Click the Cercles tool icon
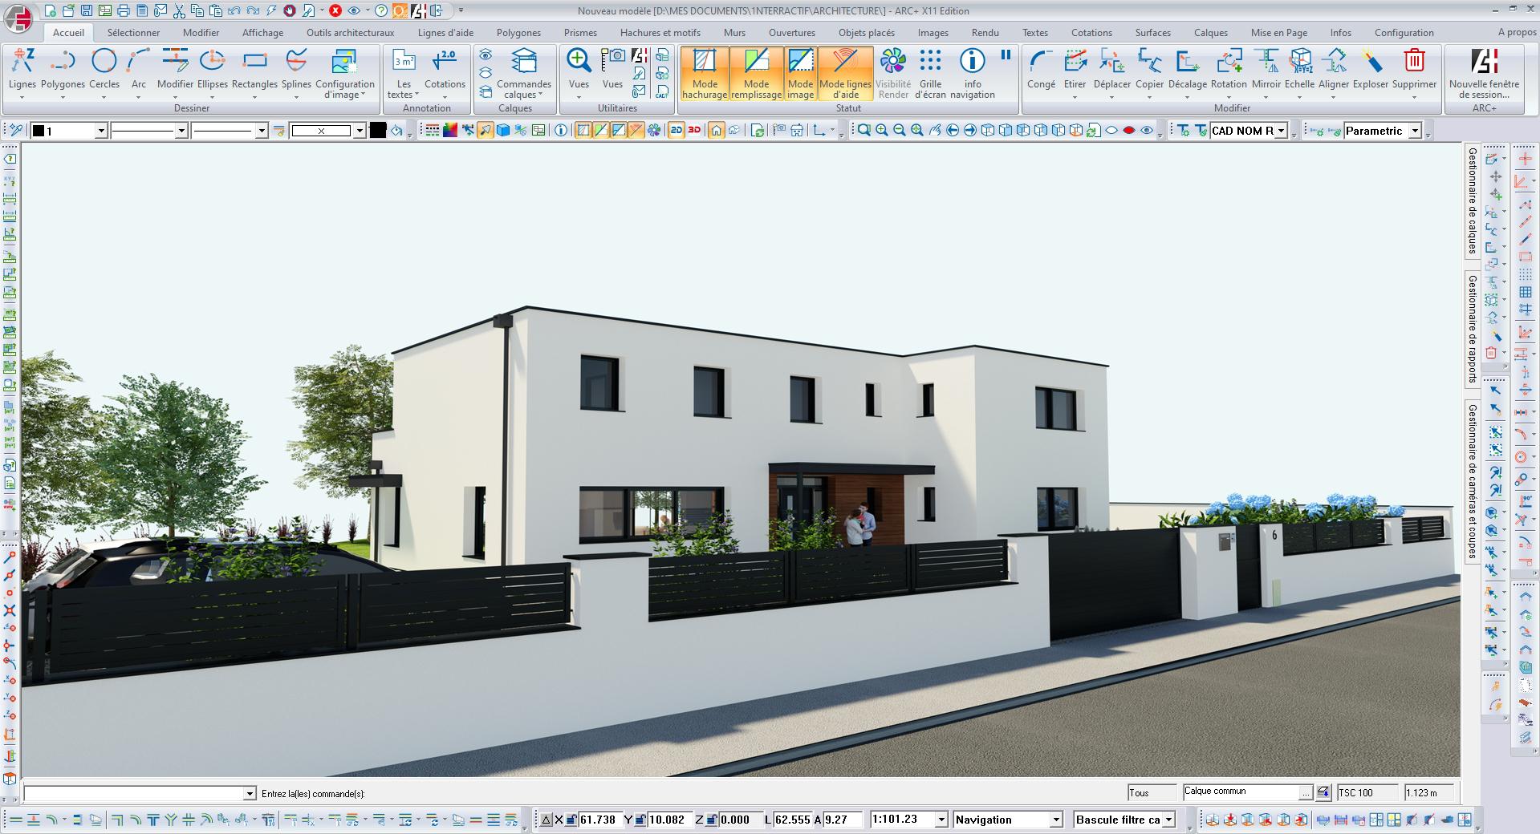The image size is (1540, 834). 104,62
